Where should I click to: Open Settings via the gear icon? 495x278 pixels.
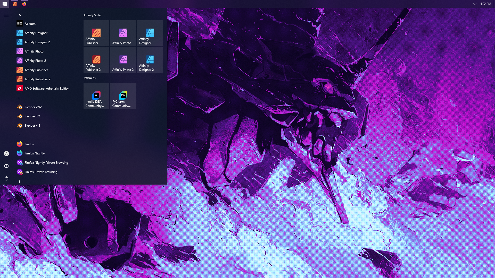[x=6, y=166]
